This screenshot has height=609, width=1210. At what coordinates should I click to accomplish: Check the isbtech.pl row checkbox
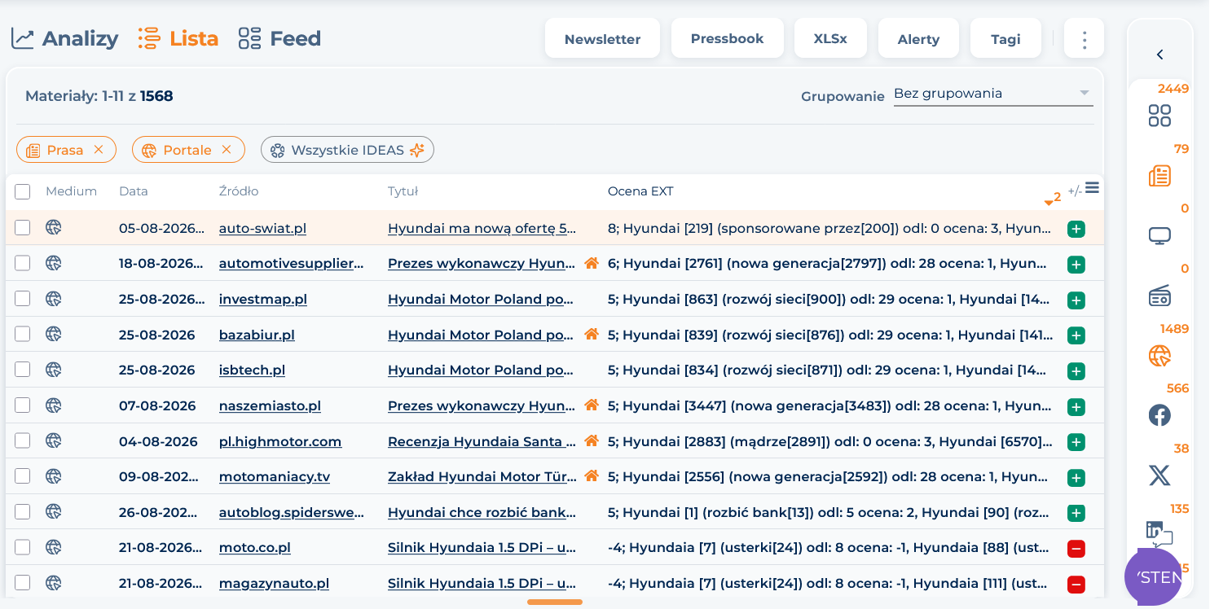pos(22,370)
